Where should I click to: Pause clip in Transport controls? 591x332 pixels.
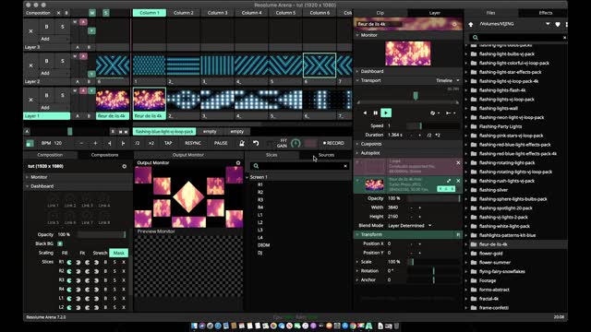click(x=376, y=113)
